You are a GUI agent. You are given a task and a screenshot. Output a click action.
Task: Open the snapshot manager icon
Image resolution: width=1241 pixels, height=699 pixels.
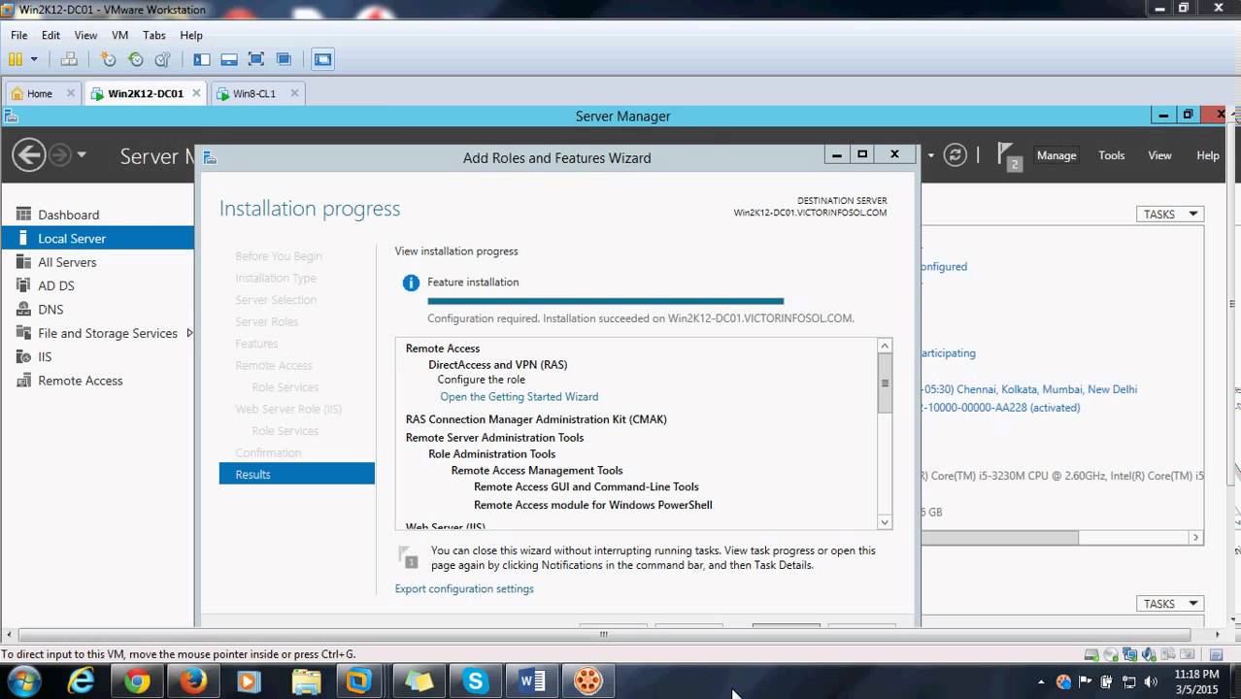(162, 59)
